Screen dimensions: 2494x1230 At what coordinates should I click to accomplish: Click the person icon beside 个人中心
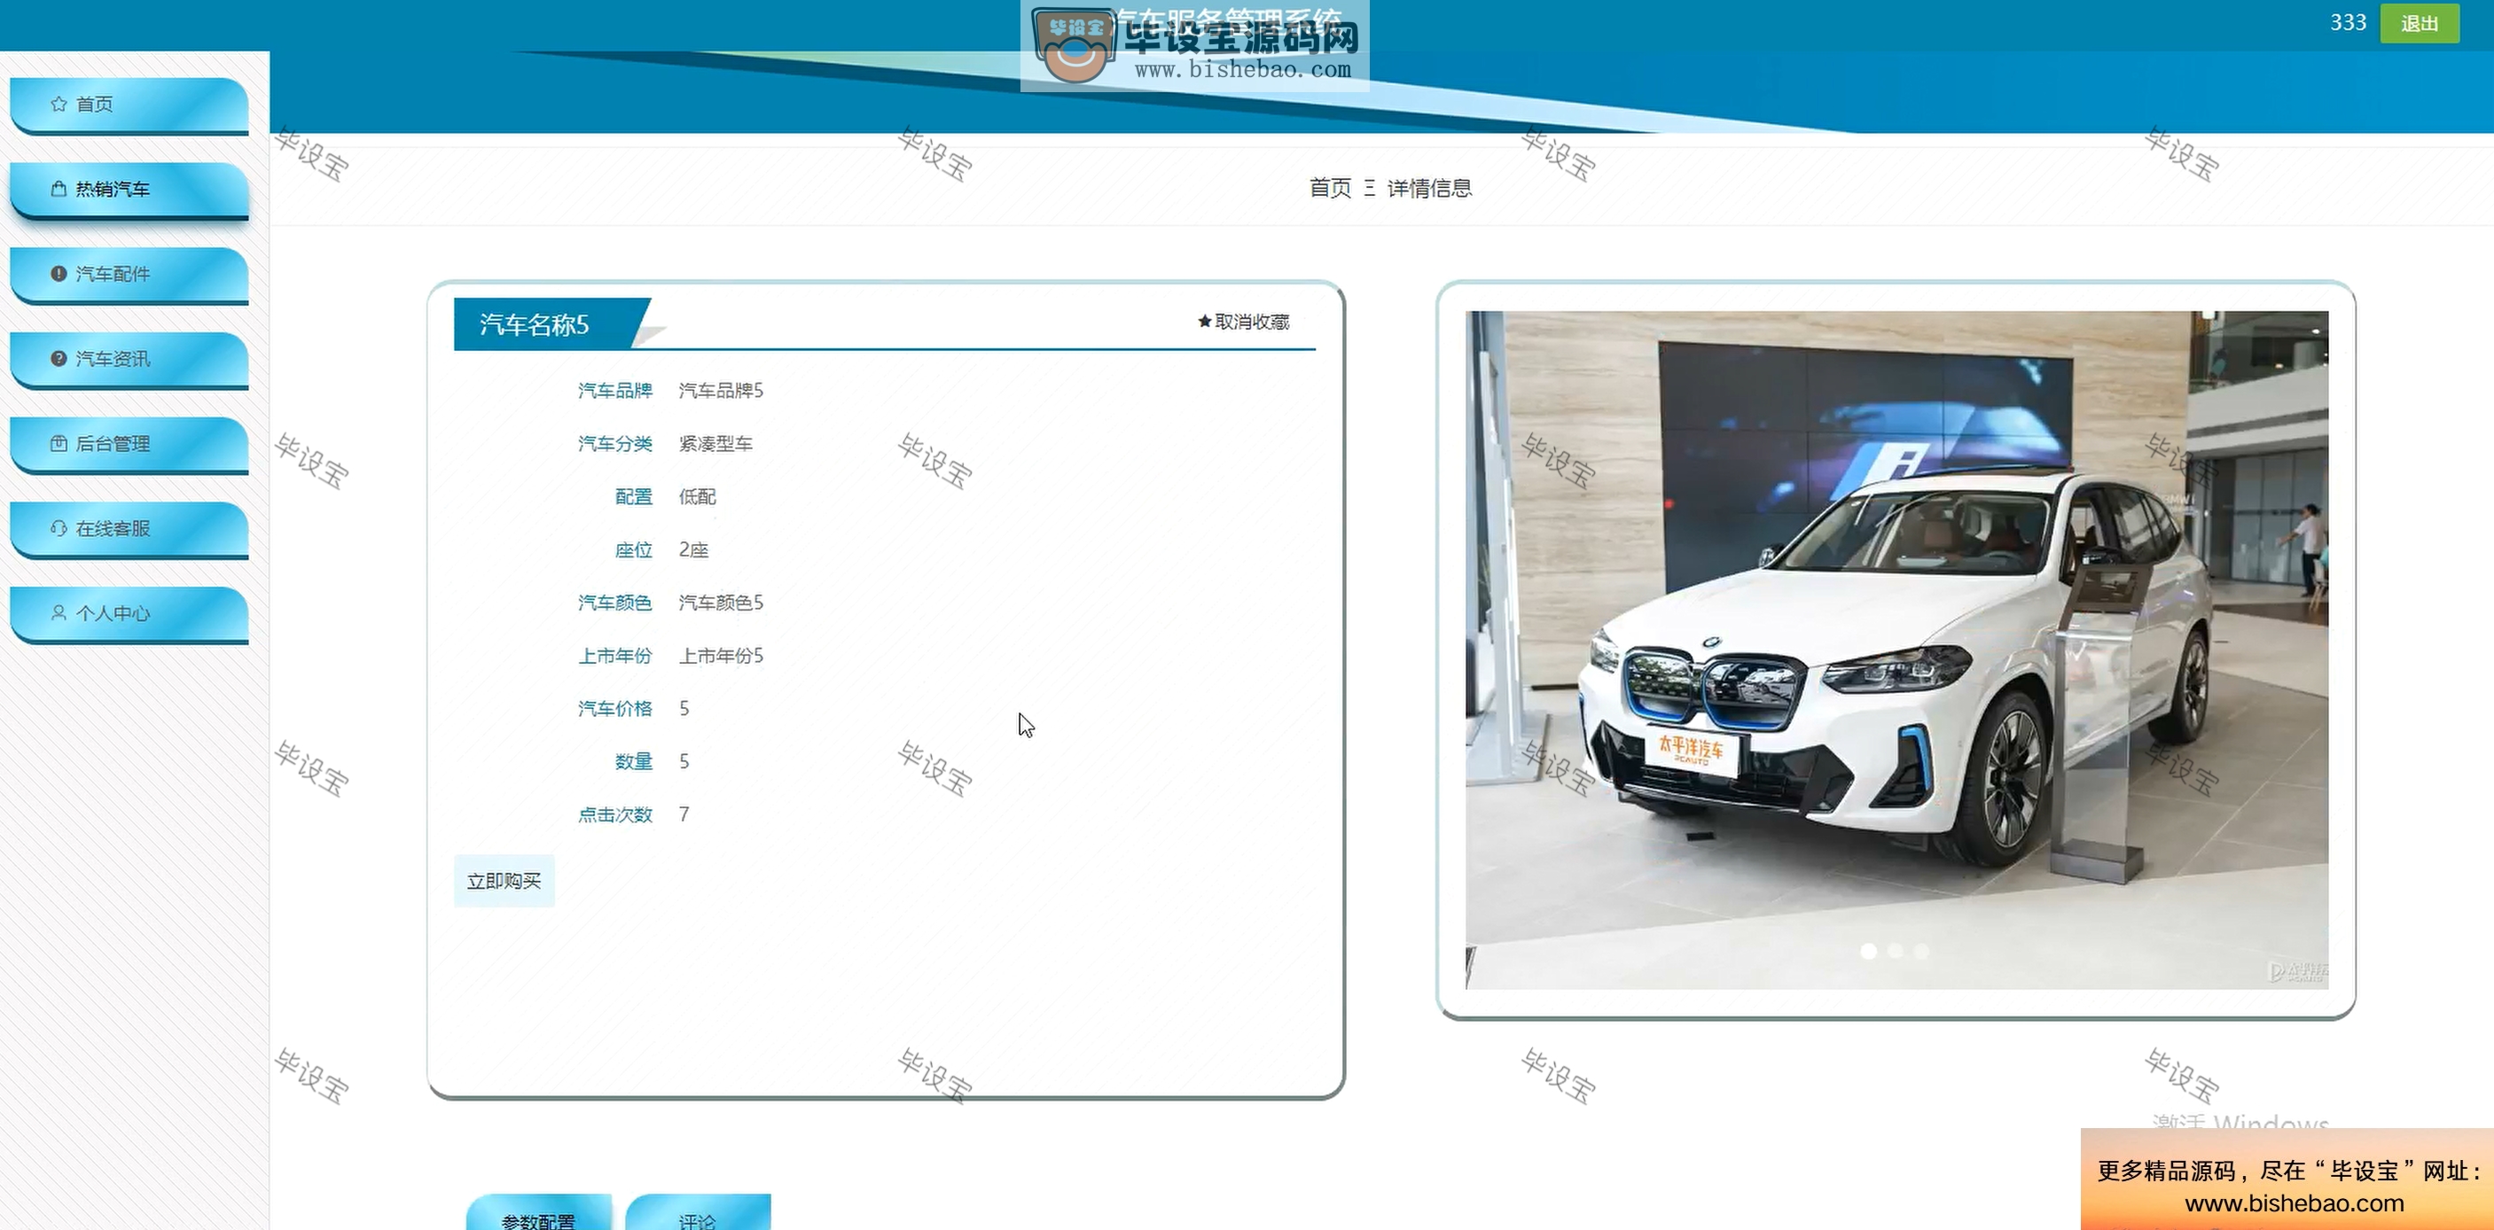[x=59, y=612]
